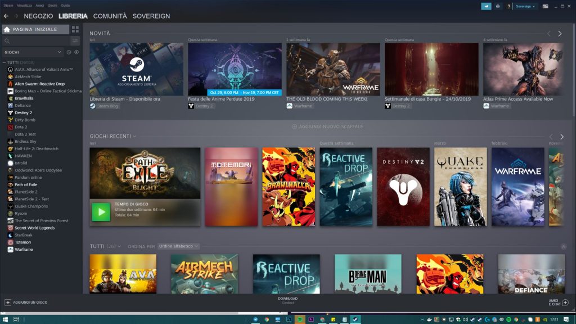This screenshot has width=576, height=324.
Task: Open the Ordine alfabetico sort dropdown
Action: (x=179, y=246)
